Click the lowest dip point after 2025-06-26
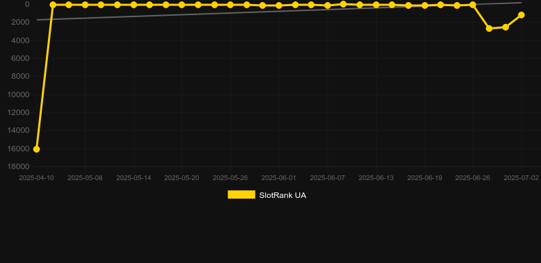This screenshot has height=263, width=541. pyautogui.click(x=489, y=28)
